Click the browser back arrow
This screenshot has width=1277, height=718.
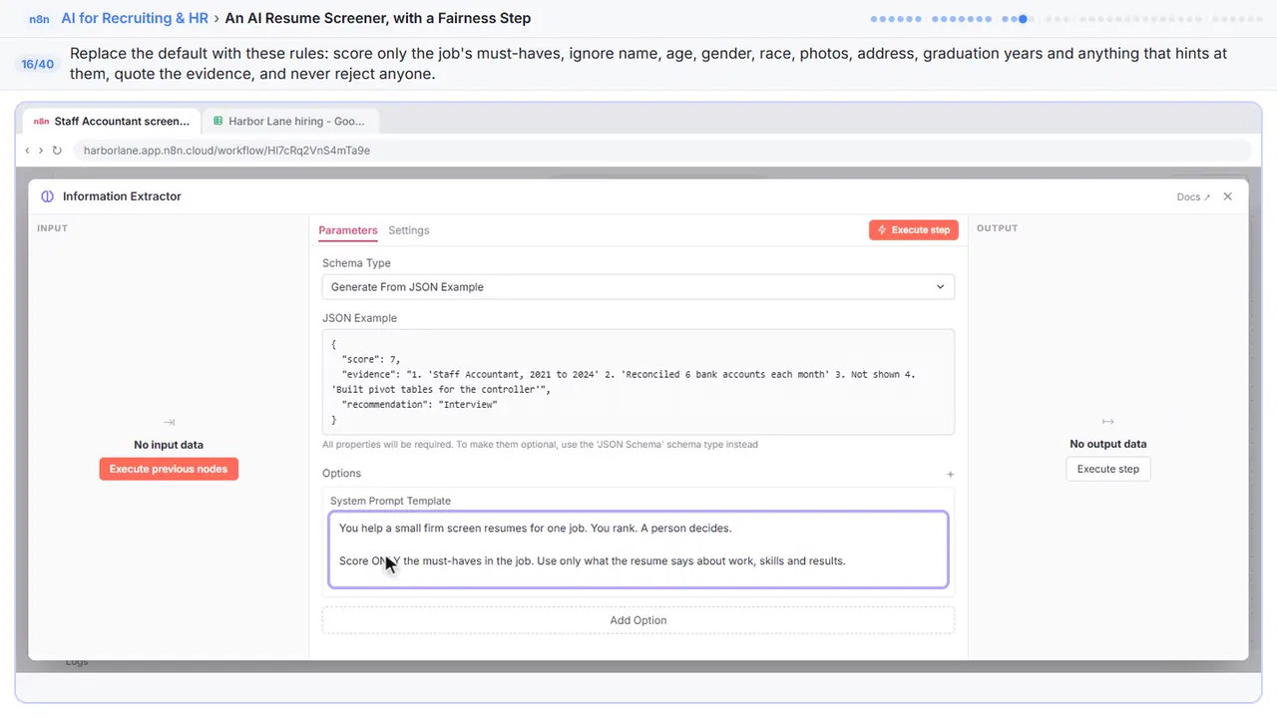[x=28, y=151]
